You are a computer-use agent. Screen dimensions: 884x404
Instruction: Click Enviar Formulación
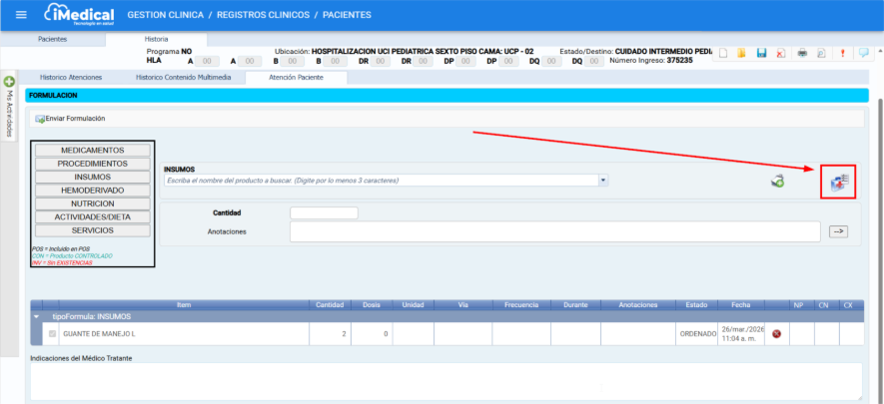click(70, 118)
